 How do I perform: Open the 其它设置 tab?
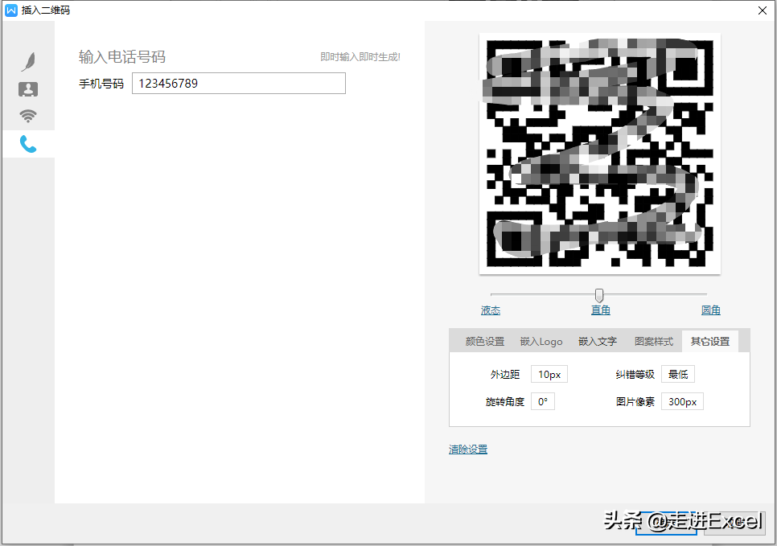click(710, 342)
